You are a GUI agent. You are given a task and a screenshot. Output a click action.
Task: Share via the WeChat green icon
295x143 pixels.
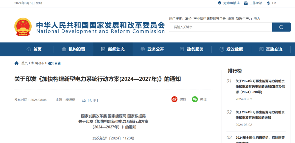(195, 99)
